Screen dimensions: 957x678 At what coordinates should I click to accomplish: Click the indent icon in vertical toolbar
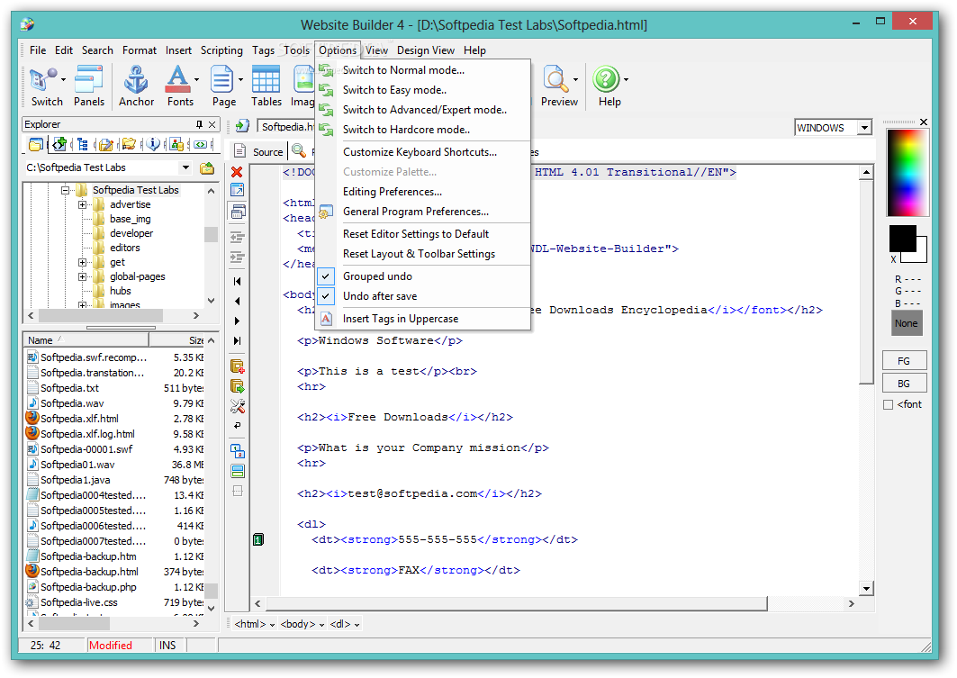click(x=237, y=258)
